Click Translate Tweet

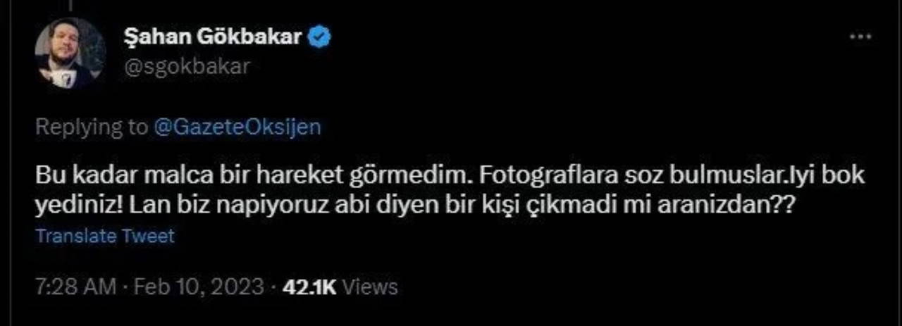(x=105, y=236)
